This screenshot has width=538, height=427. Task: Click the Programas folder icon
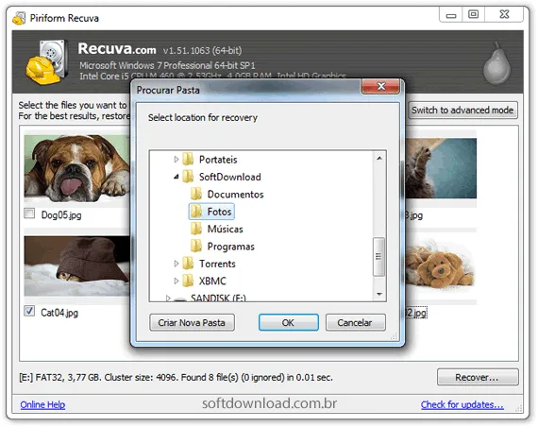[196, 246]
